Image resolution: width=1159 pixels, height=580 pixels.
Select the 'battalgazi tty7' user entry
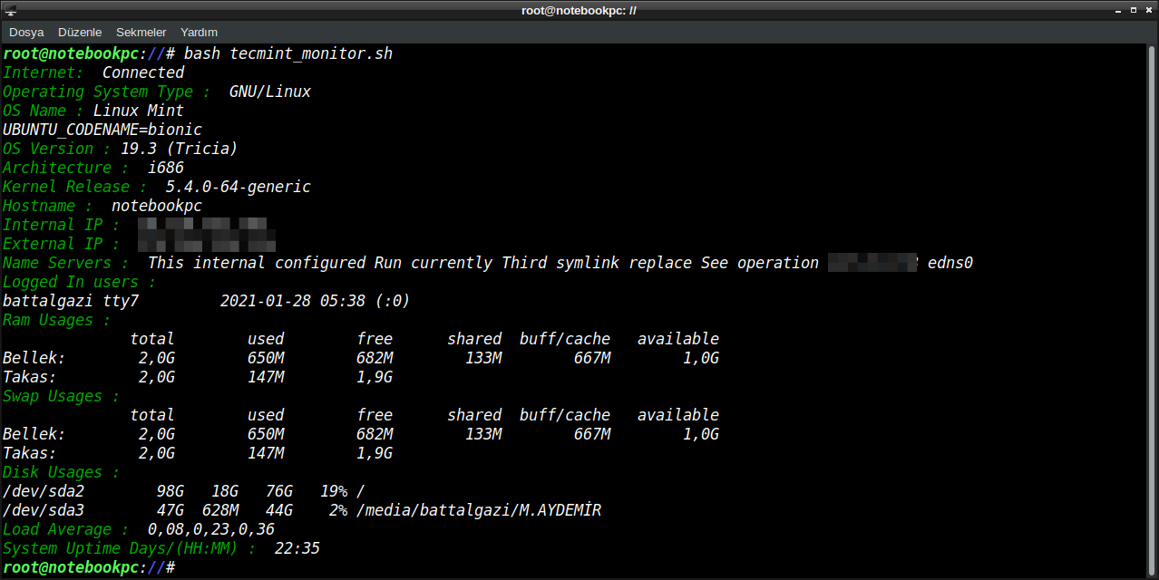[x=71, y=301]
